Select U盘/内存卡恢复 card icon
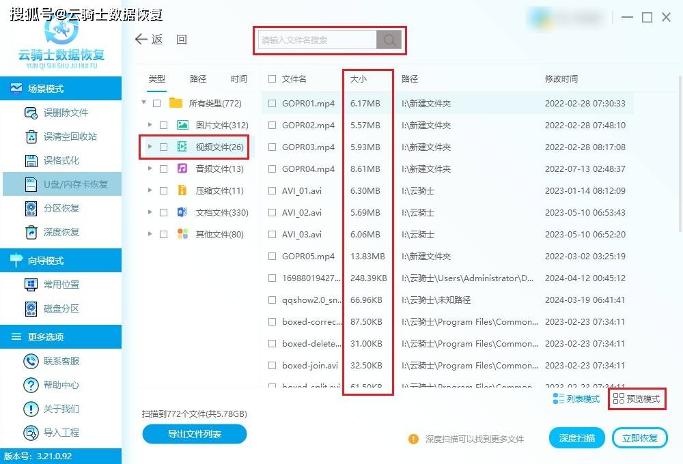Viewport: 683px width, 464px height. tap(31, 184)
